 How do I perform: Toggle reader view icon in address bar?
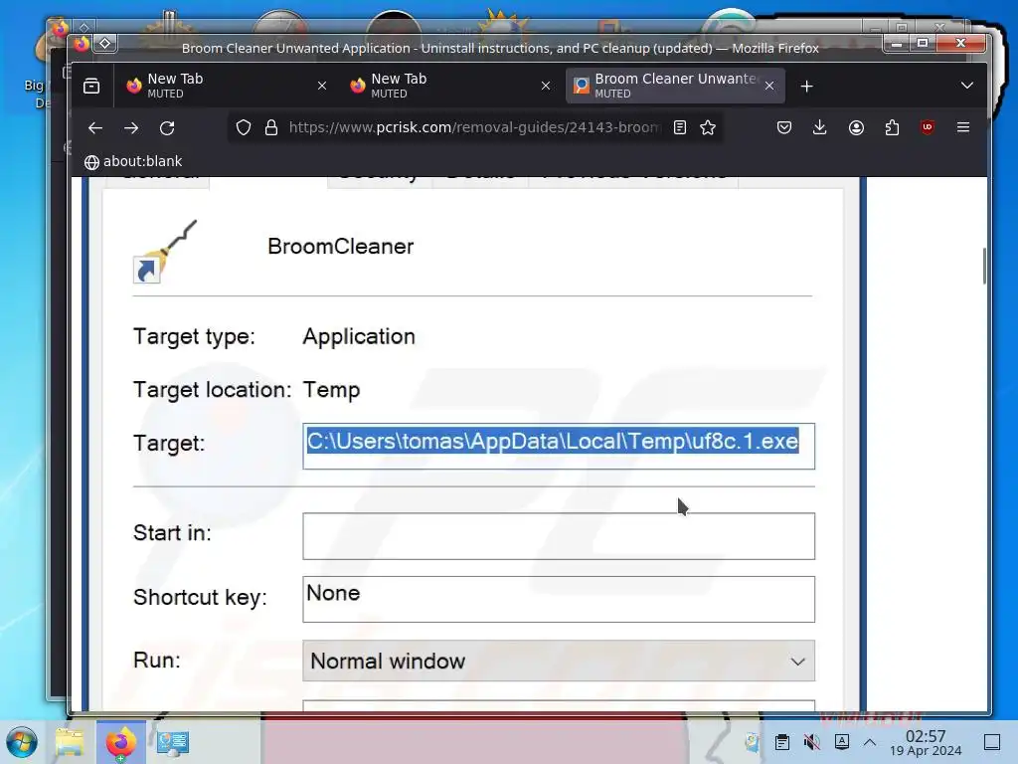tap(680, 127)
